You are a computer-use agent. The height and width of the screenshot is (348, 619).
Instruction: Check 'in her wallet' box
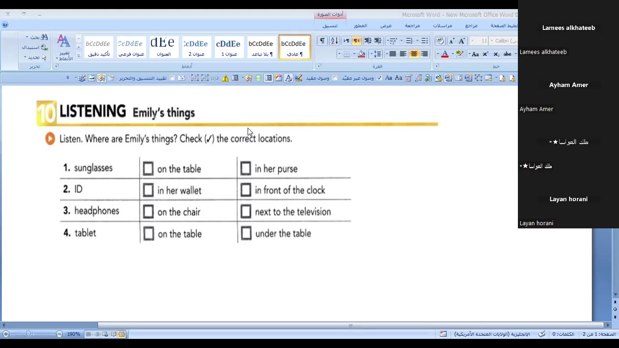148,190
